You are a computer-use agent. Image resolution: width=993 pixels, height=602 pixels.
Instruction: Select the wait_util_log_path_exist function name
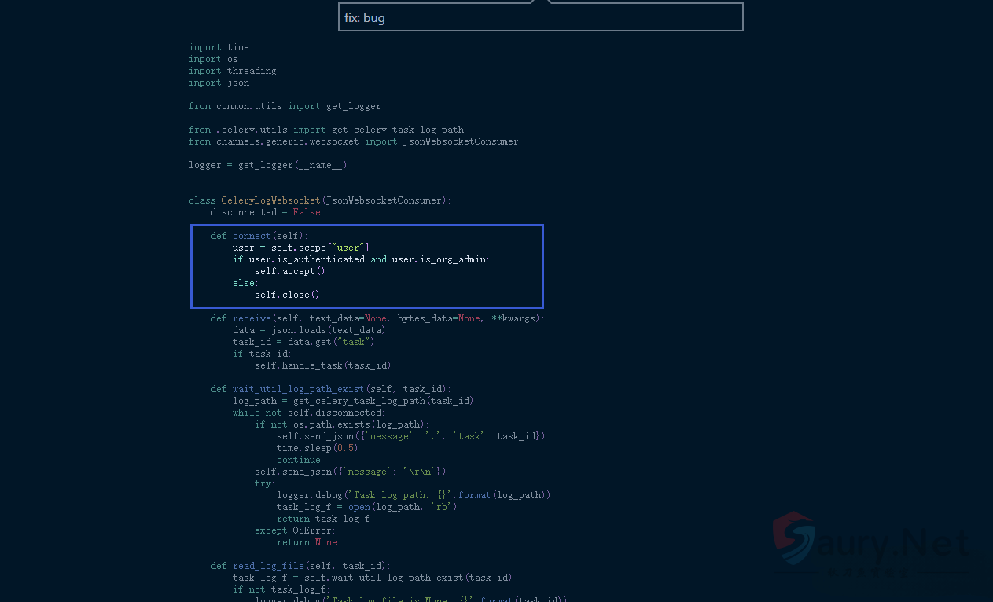[x=298, y=388]
